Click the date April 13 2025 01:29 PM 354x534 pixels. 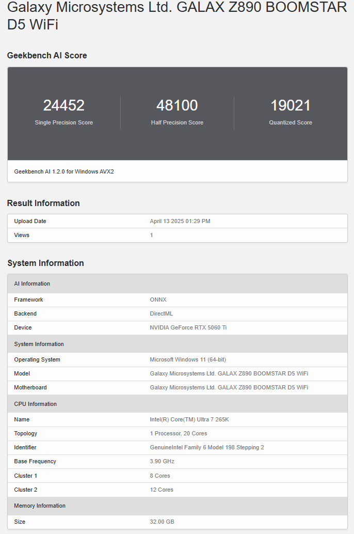pyautogui.click(x=180, y=222)
